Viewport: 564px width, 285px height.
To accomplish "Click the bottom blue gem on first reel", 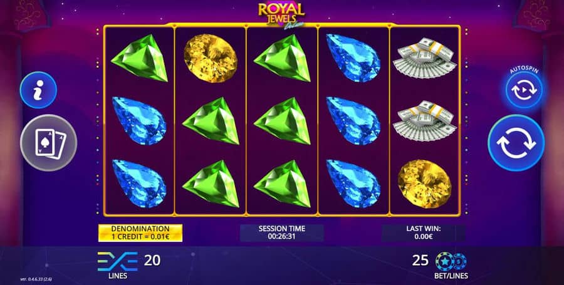I will [139, 184].
